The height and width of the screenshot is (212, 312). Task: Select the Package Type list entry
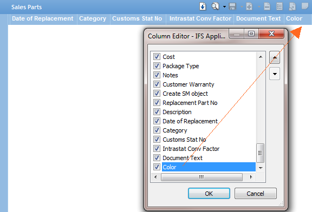[x=181, y=66]
